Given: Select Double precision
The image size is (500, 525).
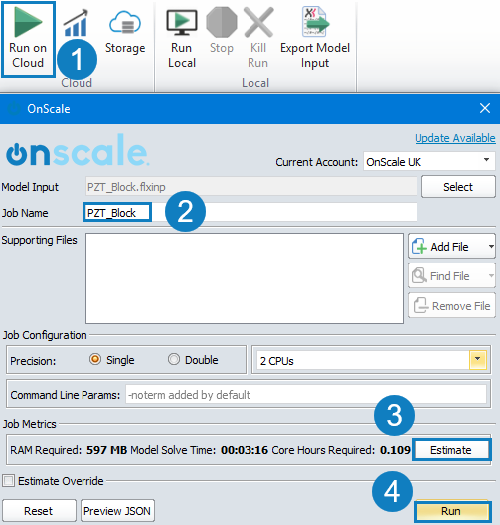Looking at the screenshot, I should (x=174, y=359).
